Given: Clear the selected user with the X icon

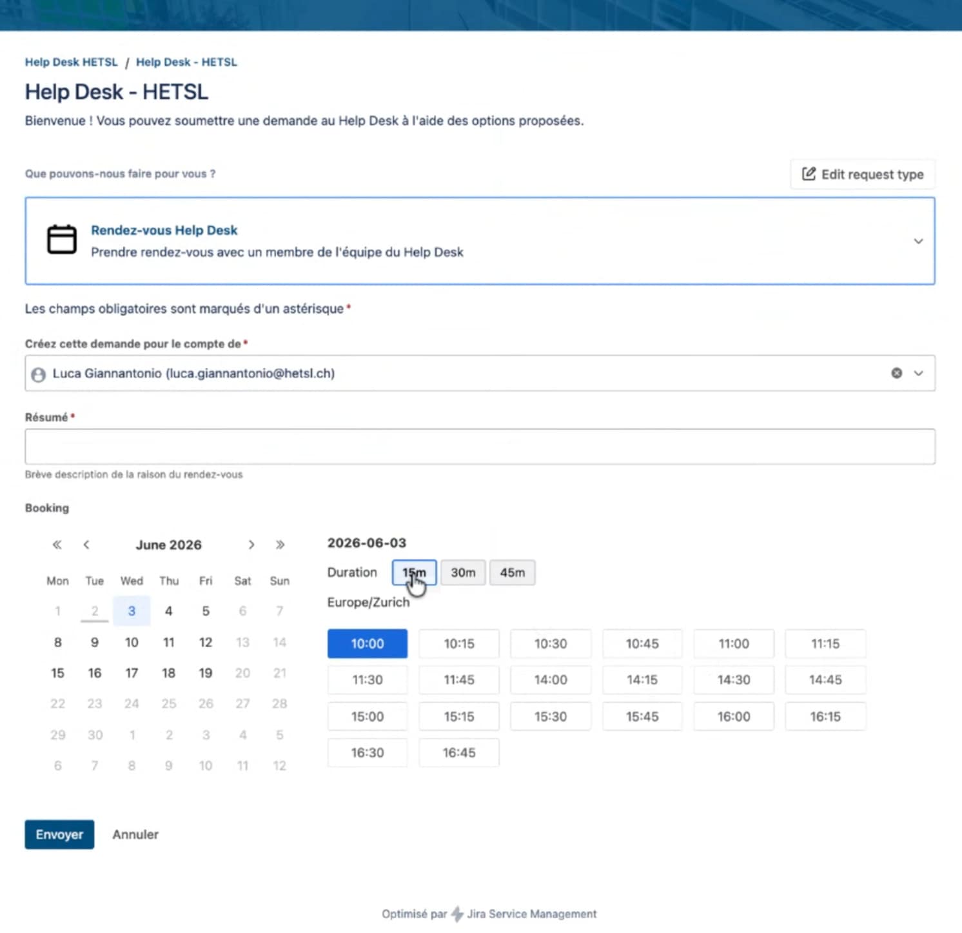Looking at the screenshot, I should click(x=896, y=373).
